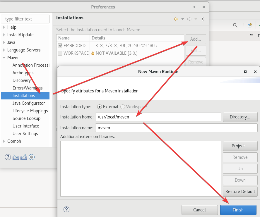Open the back history dropdown arrow
260x217 pixels.
[183, 19]
